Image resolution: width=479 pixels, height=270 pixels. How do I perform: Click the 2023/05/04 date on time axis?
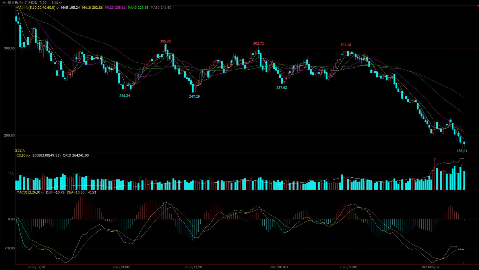(430, 267)
